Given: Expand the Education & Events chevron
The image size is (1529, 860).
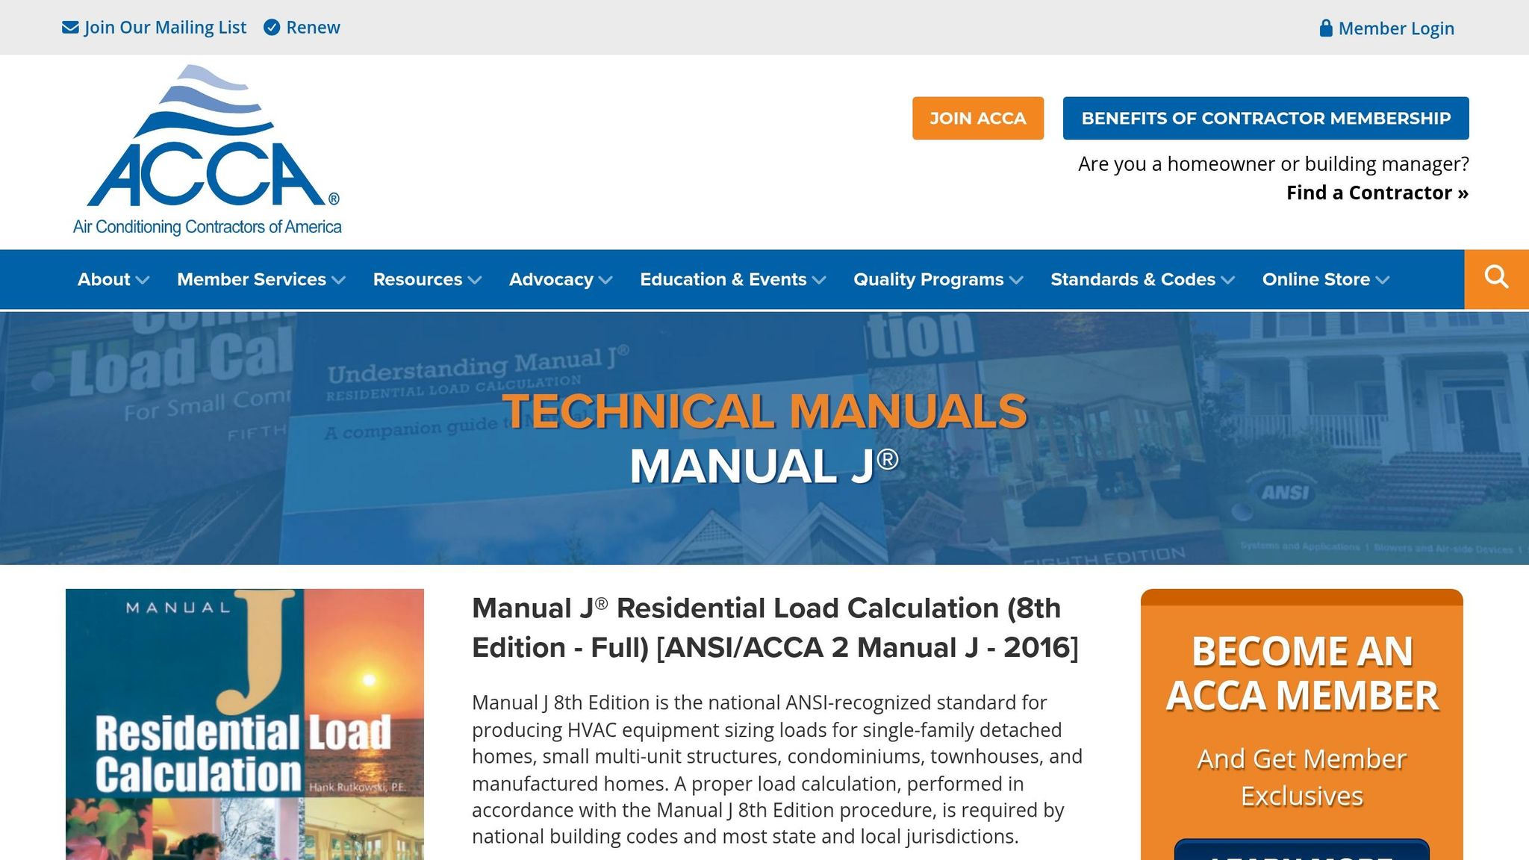Looking at the screenshot, I should click(819, 280).
